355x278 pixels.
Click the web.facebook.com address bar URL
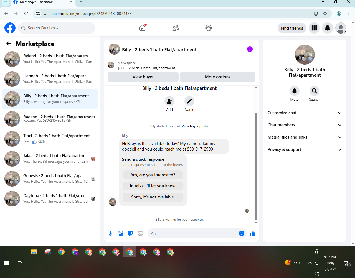coord(88,14)
